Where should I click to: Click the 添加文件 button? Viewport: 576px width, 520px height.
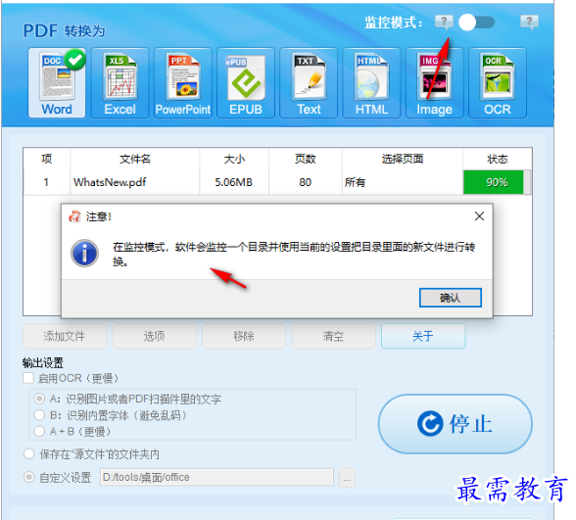[65, 336]
